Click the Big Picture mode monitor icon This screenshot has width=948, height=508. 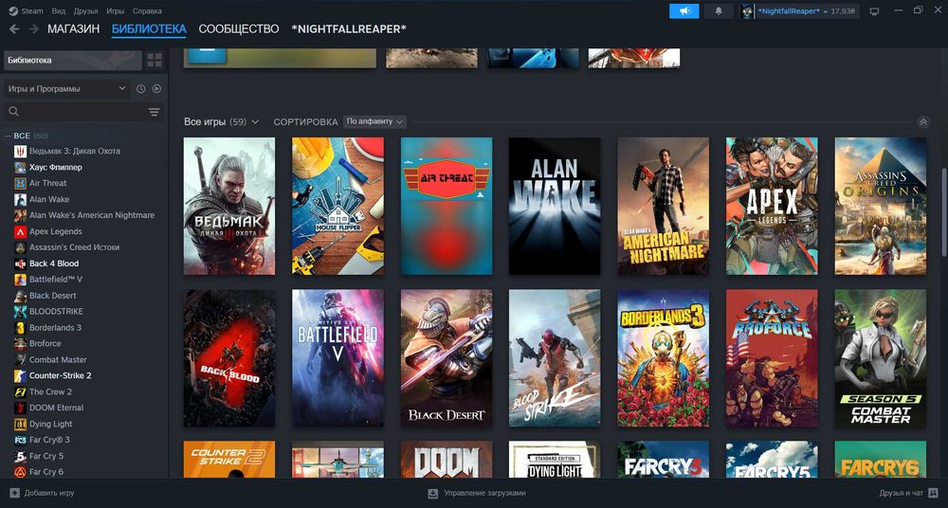point(874,10)
